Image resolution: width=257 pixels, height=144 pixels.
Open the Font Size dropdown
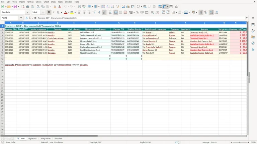pos(43,12)
